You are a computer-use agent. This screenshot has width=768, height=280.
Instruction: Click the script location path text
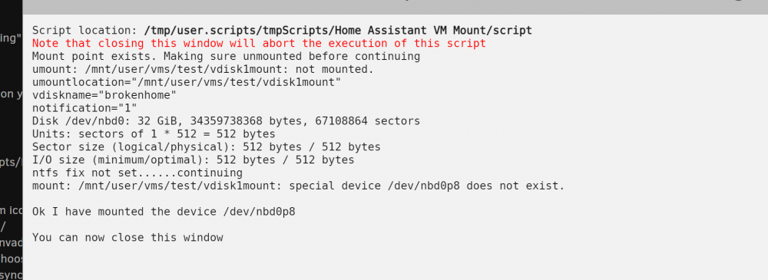tap(338, 31)
